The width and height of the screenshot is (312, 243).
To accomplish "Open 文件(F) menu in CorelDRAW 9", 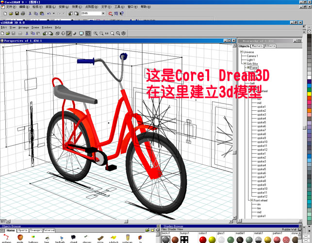I will click(x=11, y=7).
